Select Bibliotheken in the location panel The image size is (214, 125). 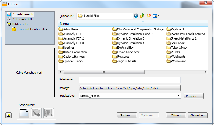point(18,24)
